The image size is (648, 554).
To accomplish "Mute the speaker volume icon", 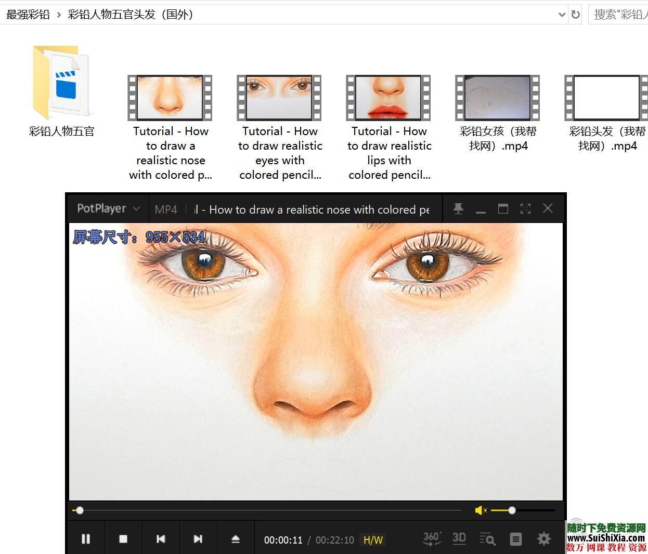I will (481, 510).
